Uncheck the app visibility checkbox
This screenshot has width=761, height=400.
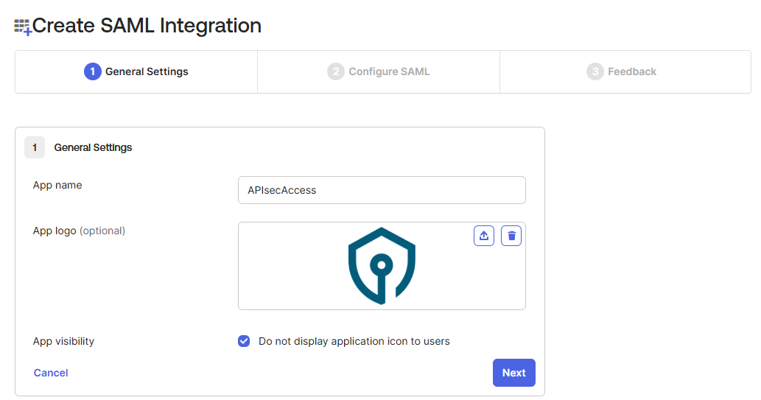pos(244,341)
